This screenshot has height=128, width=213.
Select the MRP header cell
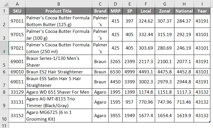click(115, 11)
